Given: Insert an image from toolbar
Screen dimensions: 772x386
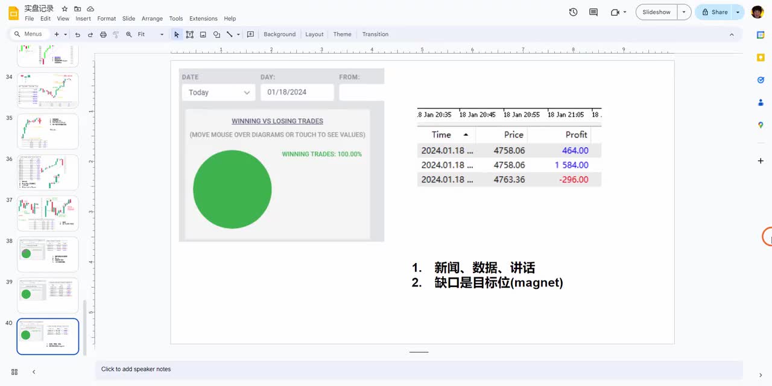Looking at the screenshot, I should pyautogui.click(x=203, y=34).
